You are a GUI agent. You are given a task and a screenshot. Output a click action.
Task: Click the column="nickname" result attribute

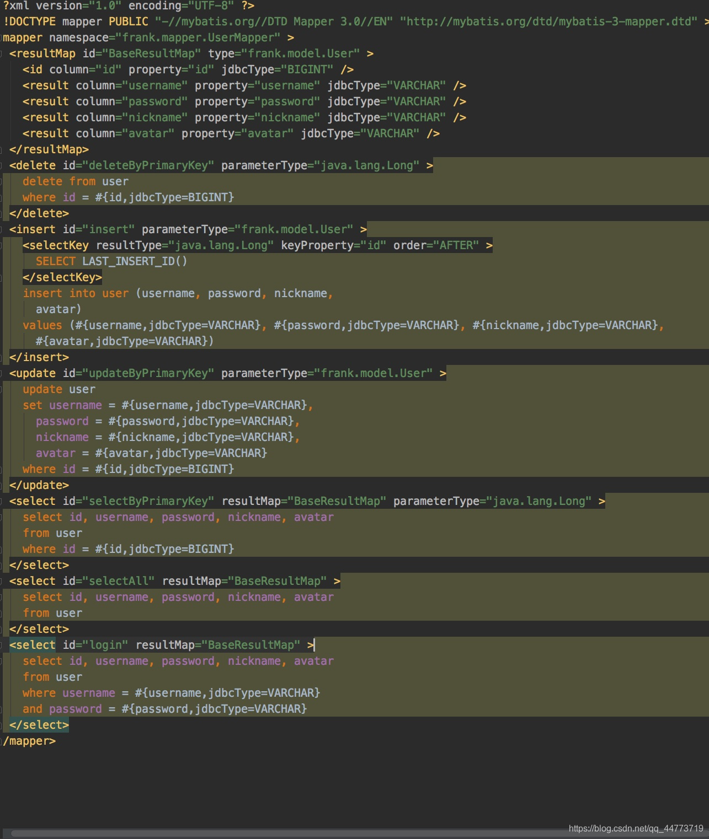pos(132,117)
